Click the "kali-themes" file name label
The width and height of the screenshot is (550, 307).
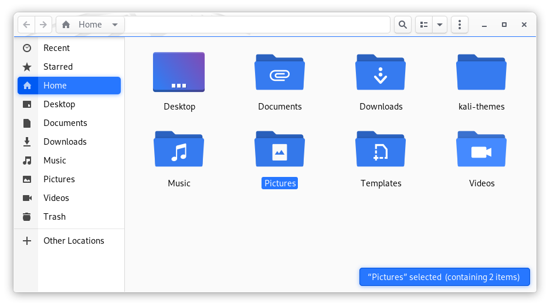tap(481, 107)
